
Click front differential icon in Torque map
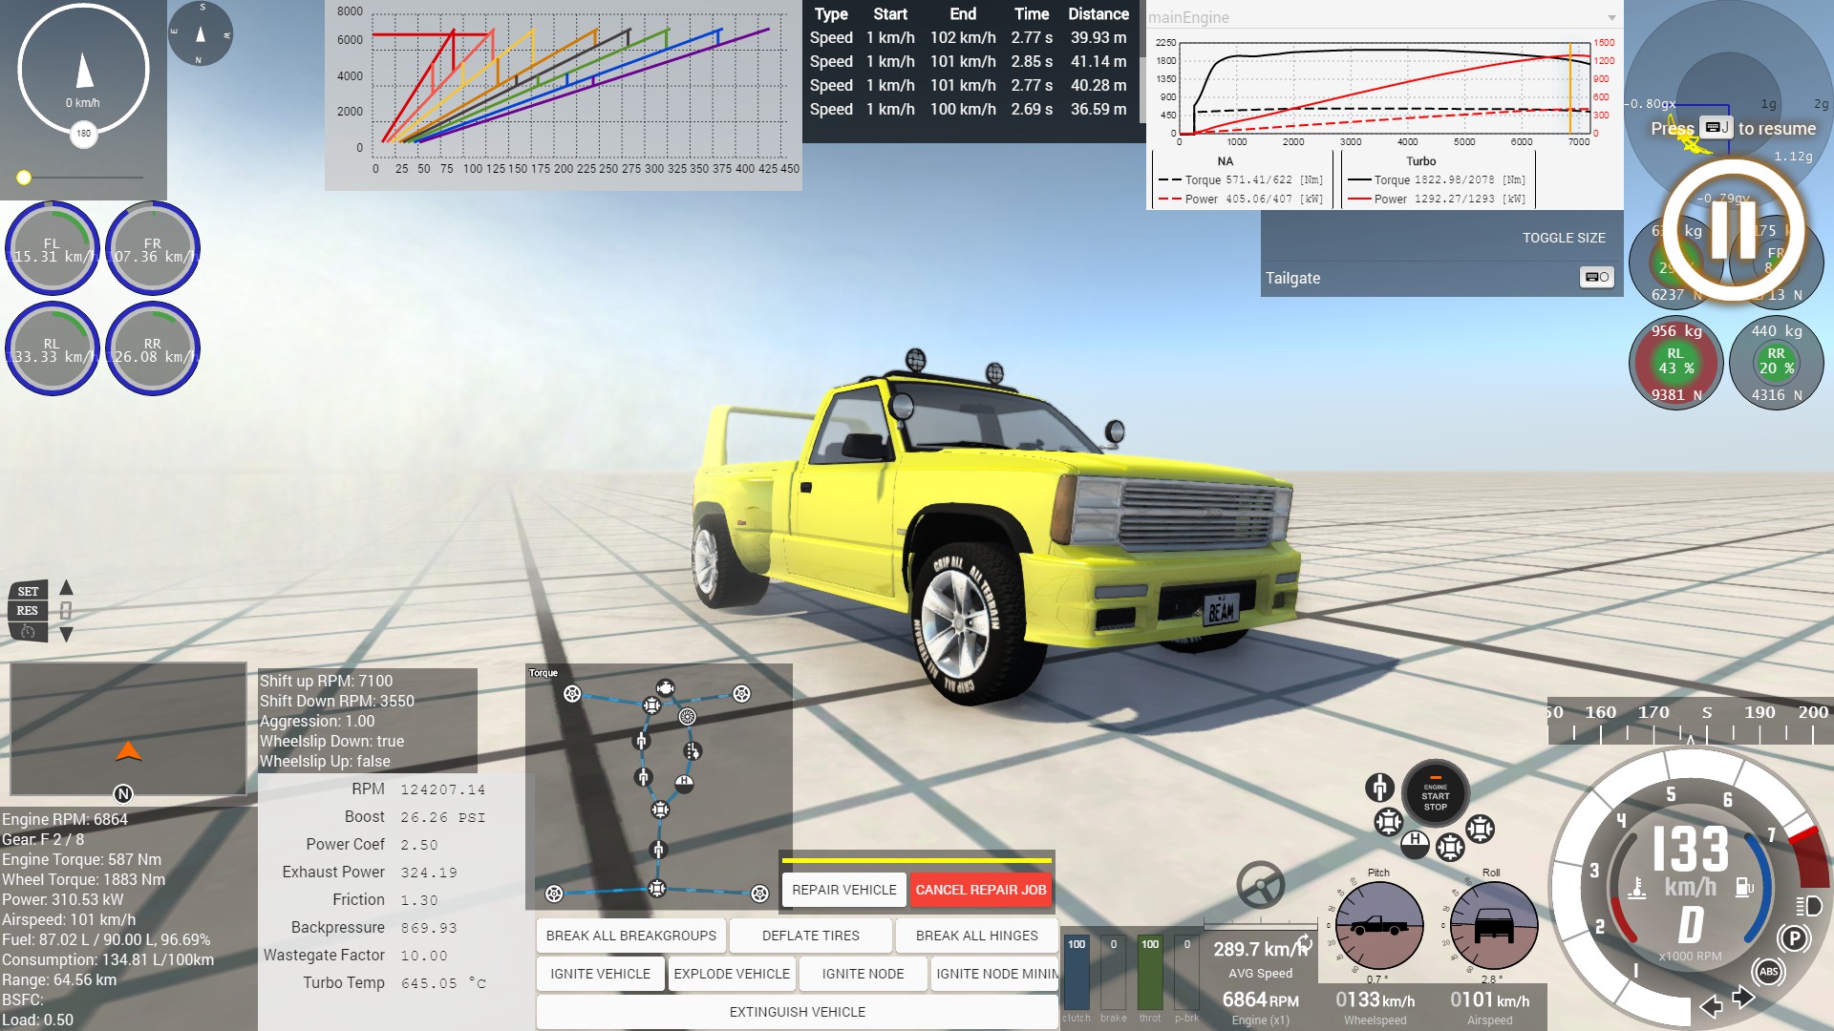click(x=651, y=705)
